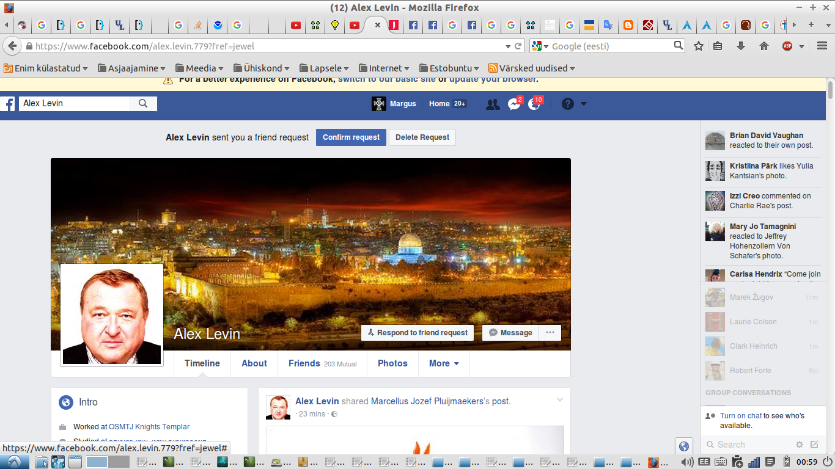835x469 pixels.
Task: Open chat with Robert Forte
Action: click(x=762, y=371)
